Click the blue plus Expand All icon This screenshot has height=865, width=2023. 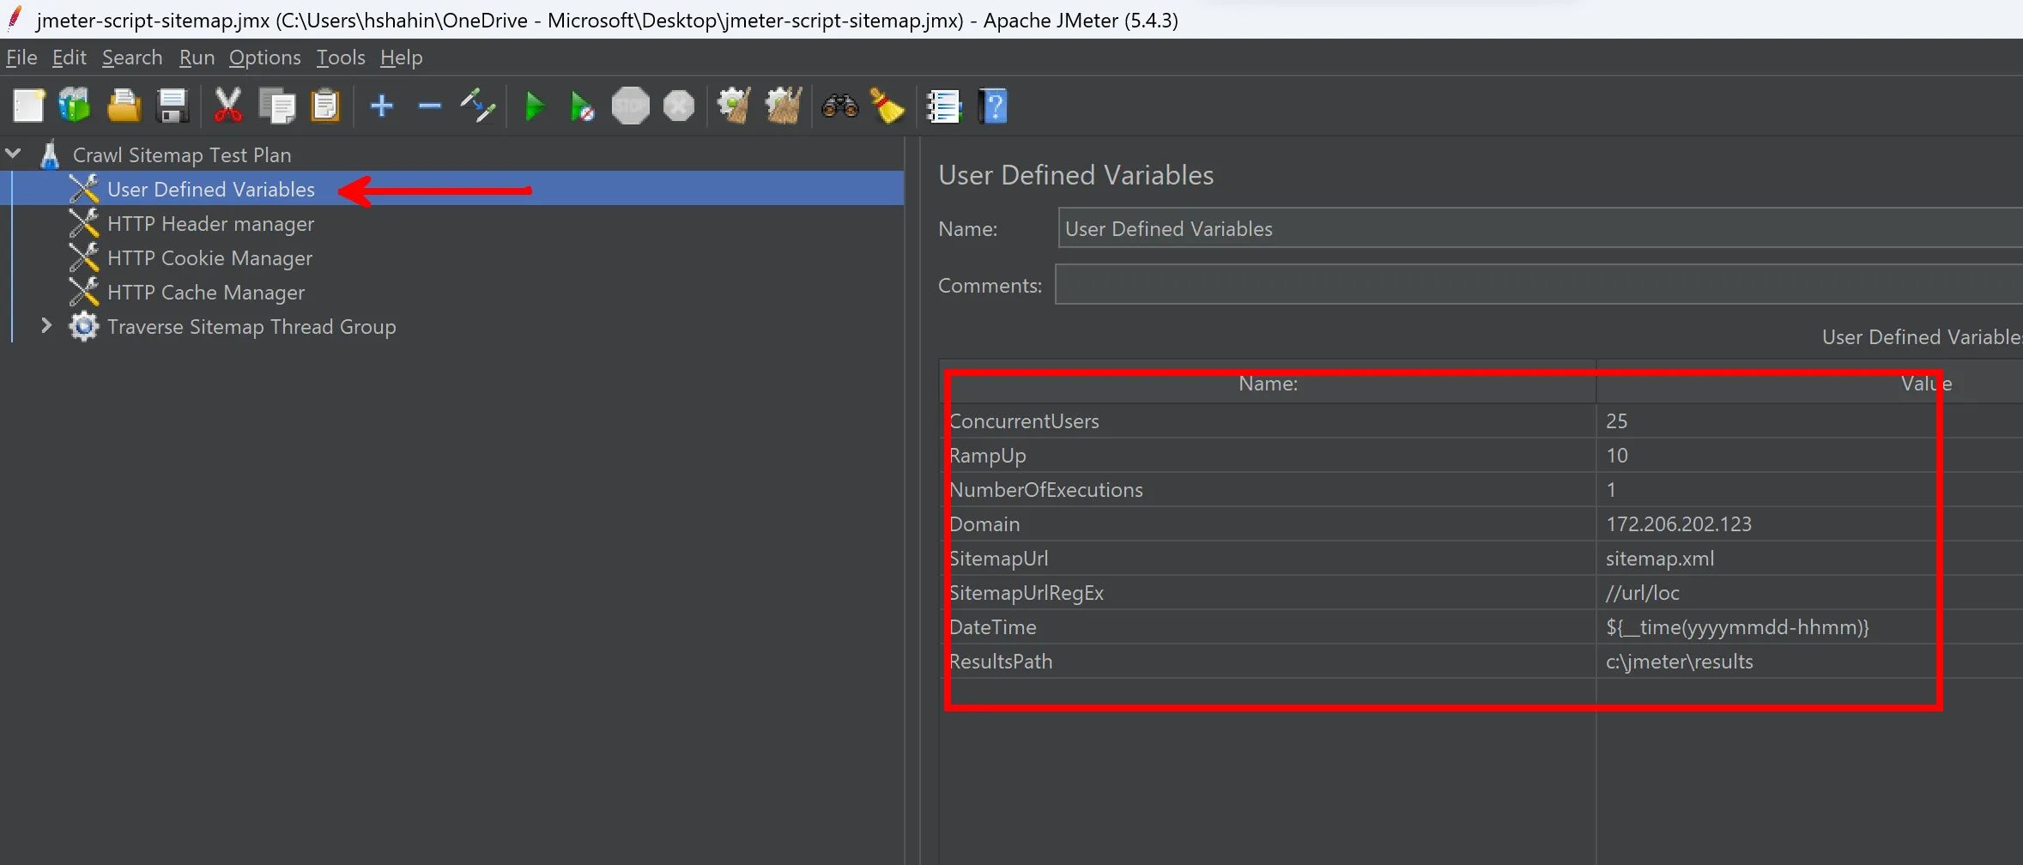click(x=382, y=106)
